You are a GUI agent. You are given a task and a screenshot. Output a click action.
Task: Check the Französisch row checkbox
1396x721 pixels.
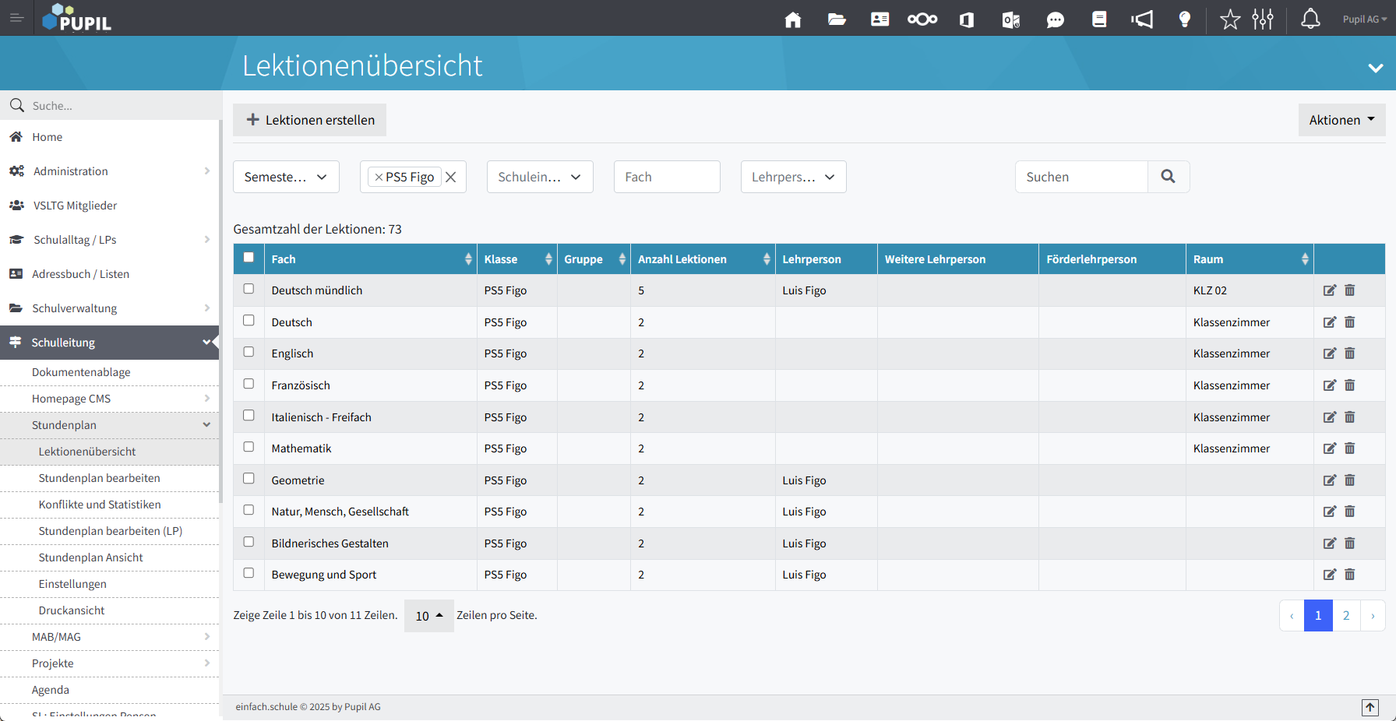point(249,384)
